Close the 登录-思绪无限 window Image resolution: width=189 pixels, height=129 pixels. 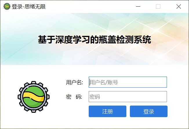point(179,6)
